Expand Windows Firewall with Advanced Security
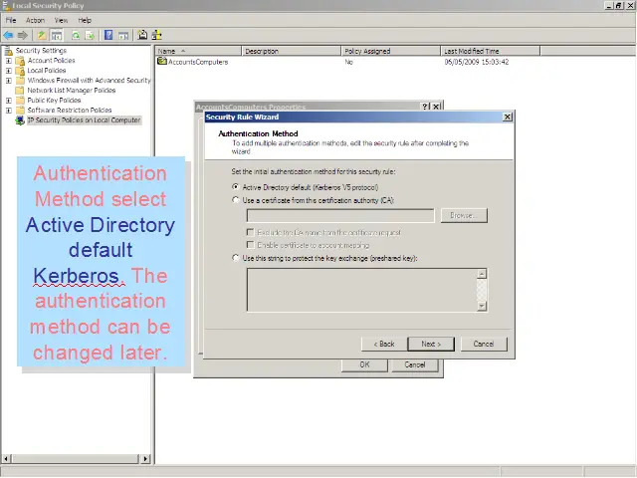Screen dimensions: 637x478 [9, 81]
